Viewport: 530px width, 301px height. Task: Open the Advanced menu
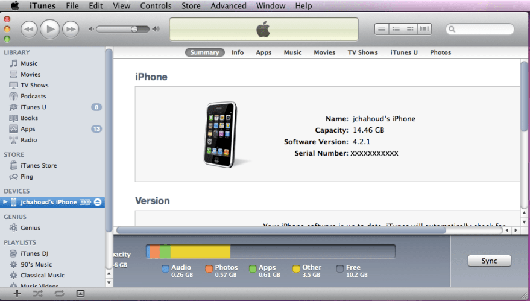click(228, 6)
